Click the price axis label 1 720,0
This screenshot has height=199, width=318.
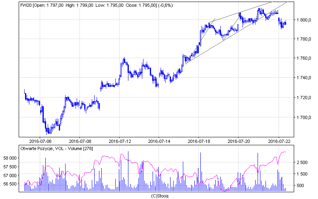tap(304, 98)
